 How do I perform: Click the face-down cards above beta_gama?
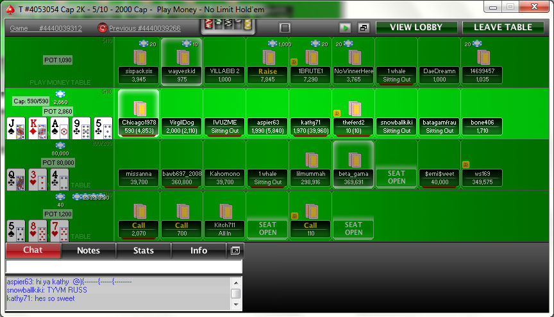(x=353, y=159)
